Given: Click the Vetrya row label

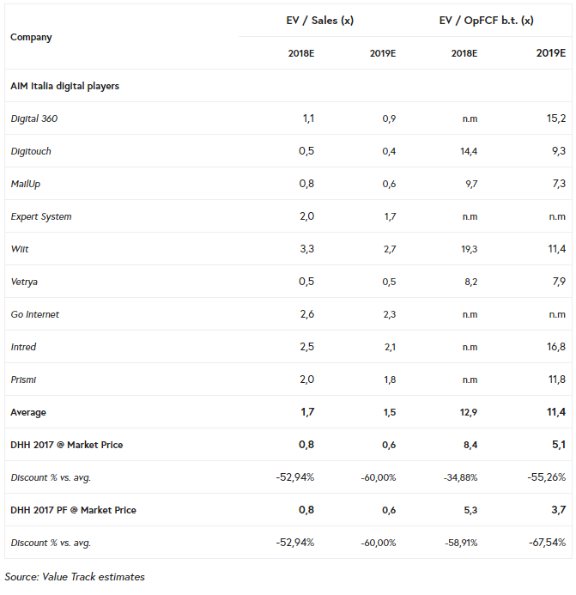Looking at the screenshot, I should point(24,282).
